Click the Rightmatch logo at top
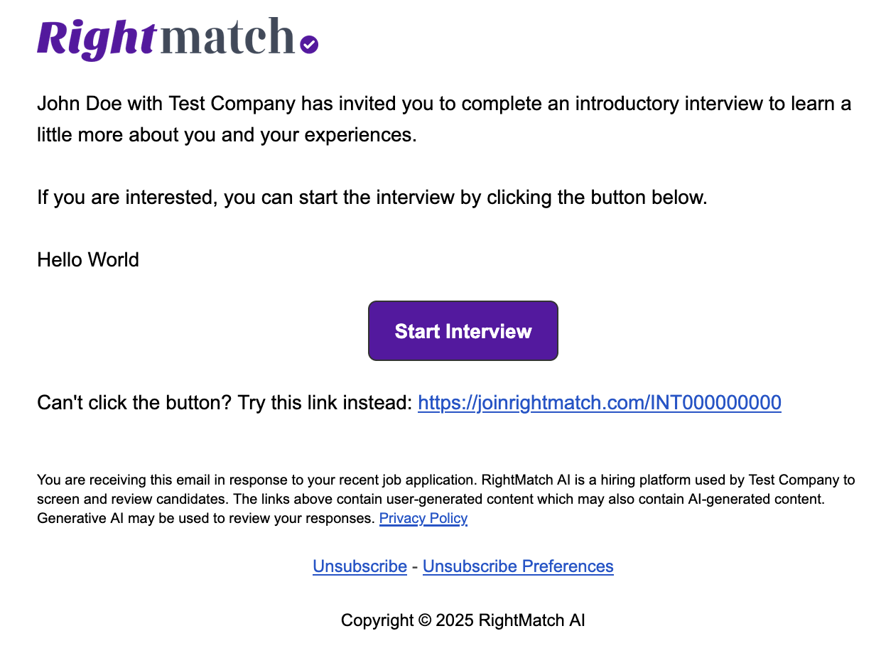 (x=178, y=38)
